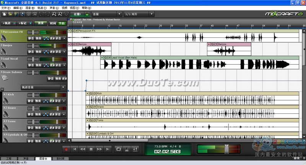Viewport: 306px width, 165px height.
Task: Expand Lead Vocal track options arrow
Action: 64,65
